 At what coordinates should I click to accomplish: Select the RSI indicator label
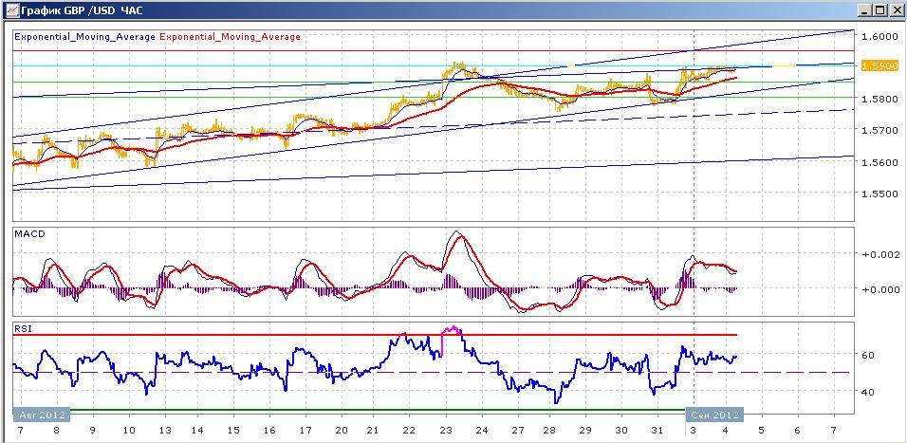pos(23,328)
